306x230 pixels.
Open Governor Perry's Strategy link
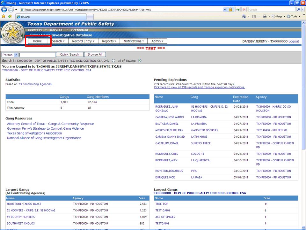pos(45,128)
